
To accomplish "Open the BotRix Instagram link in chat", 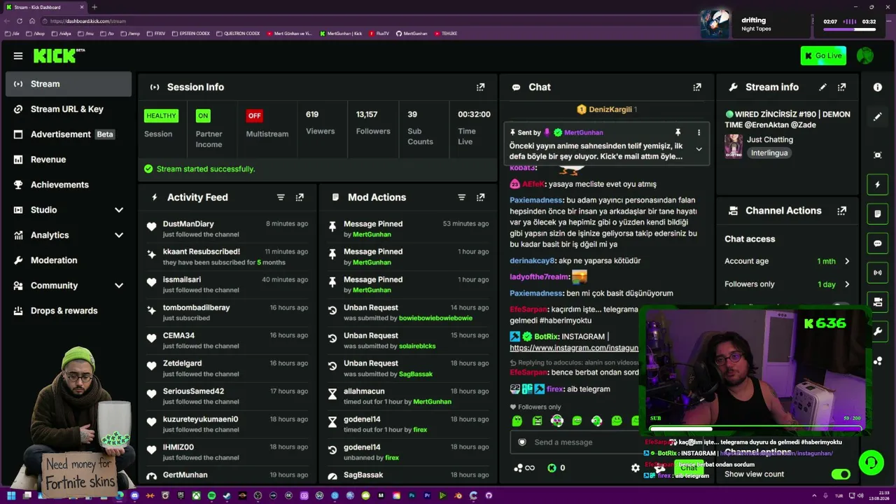I will tap(574, 348).
